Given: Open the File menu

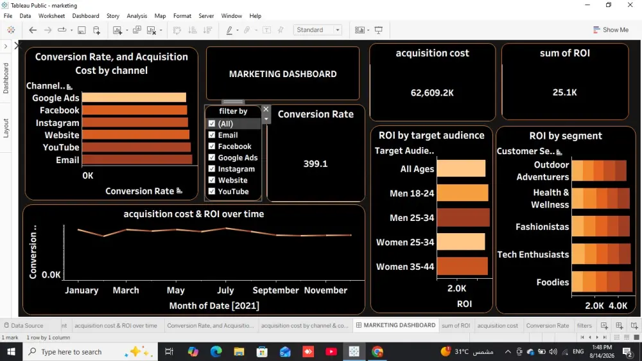Looking at the screenshot, I should pyautogui.click(x=8, y=16).
